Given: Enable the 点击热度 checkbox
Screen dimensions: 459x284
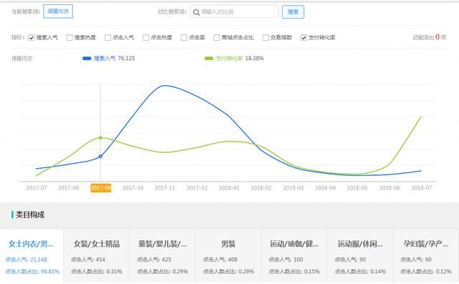Looking at the screenshot, I should pyautogui.click(x=146, y=38).
